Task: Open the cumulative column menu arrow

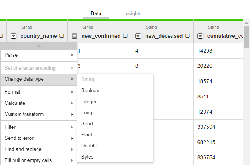Action: [200, 36]
